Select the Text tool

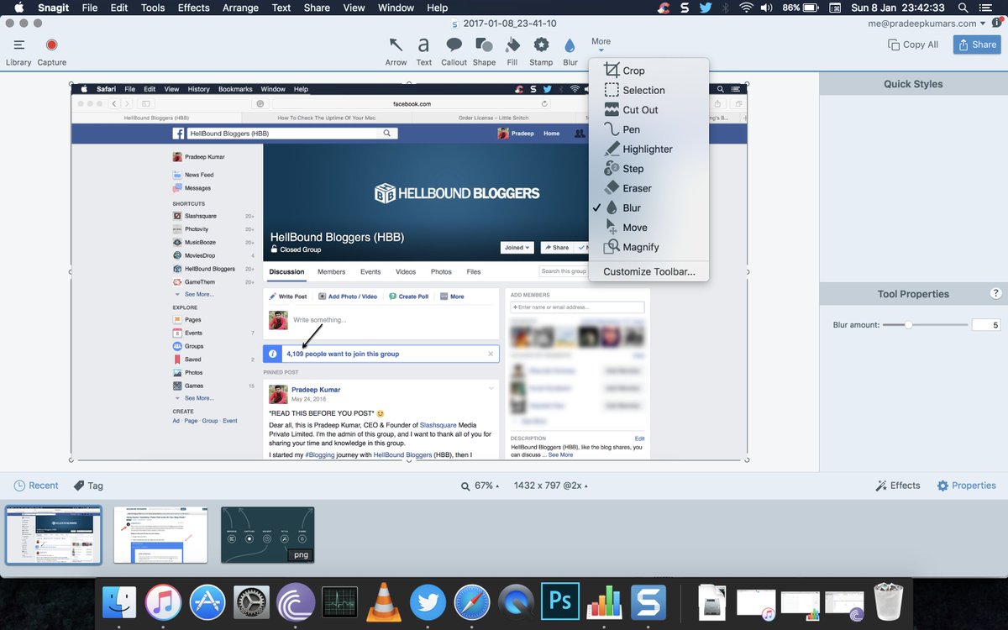pos(424,50)
